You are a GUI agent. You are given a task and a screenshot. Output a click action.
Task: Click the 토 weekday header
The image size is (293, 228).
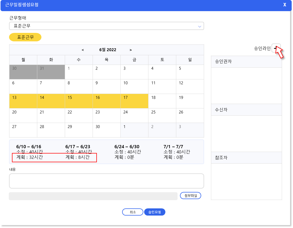(162, 60)
